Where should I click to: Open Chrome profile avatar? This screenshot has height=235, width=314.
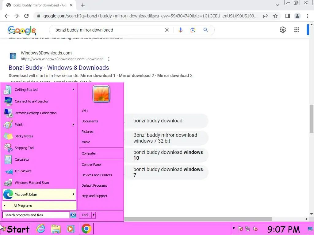coord(297,16)
